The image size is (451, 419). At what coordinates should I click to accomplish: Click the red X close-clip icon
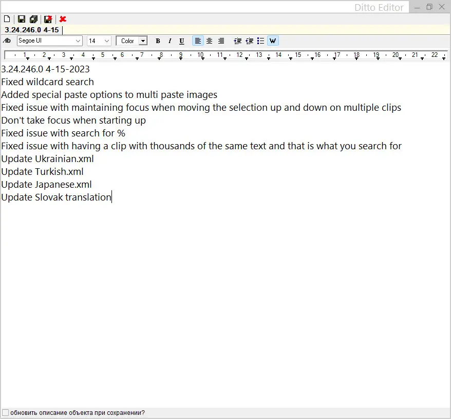coord(63,19)
